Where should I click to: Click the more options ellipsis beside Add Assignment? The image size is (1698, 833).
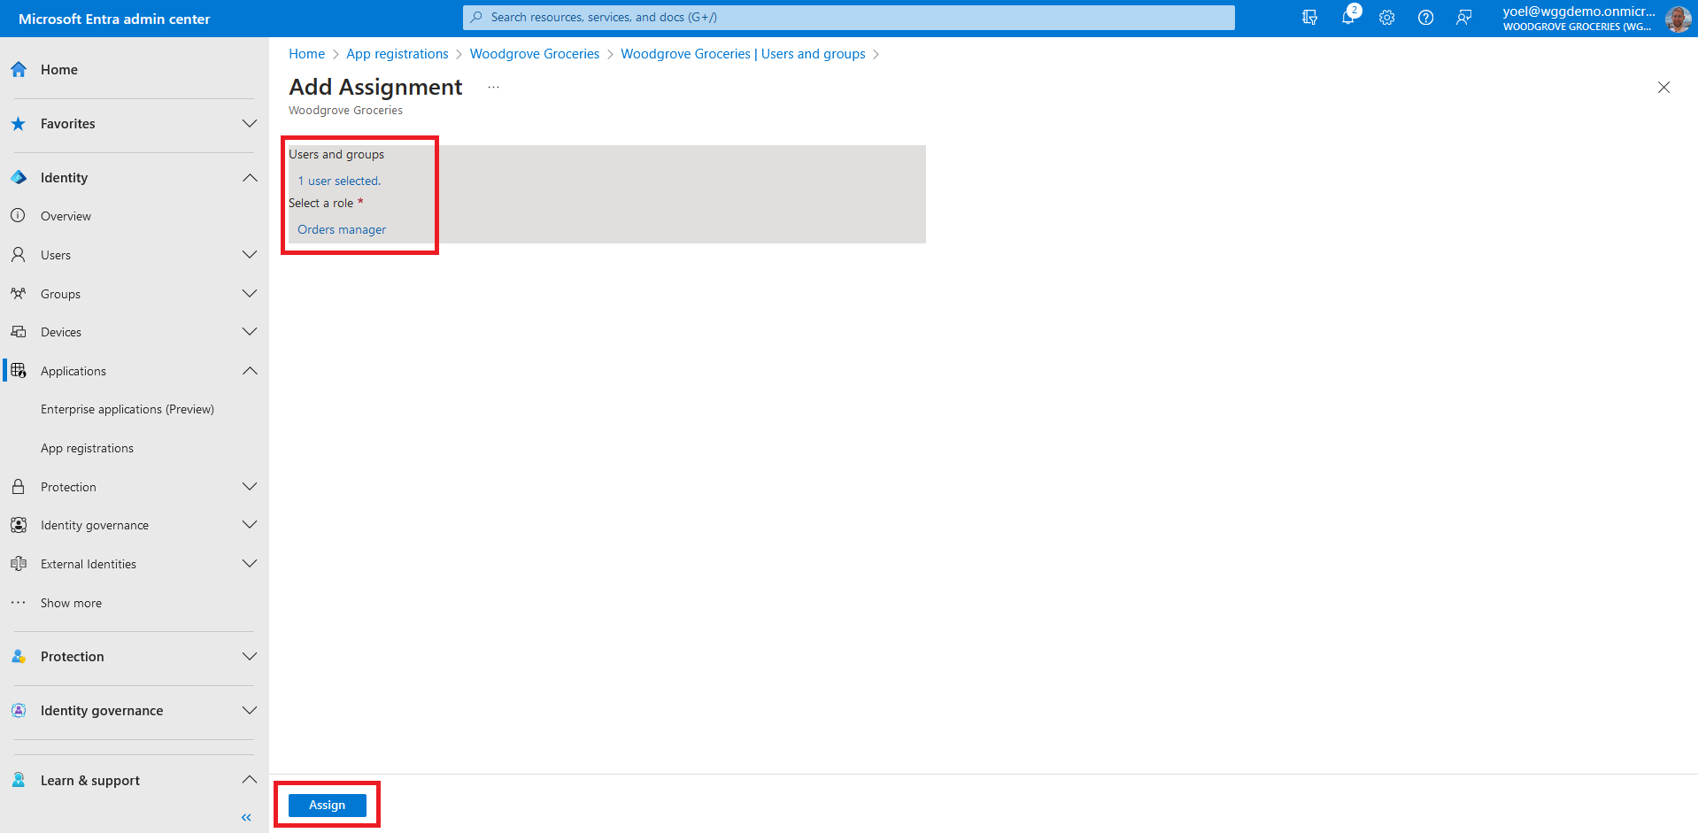point(493,88)
